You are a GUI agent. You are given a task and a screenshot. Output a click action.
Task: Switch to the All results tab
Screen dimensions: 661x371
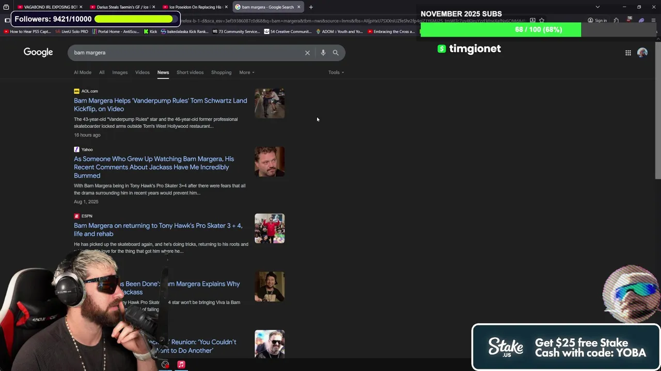102,72
